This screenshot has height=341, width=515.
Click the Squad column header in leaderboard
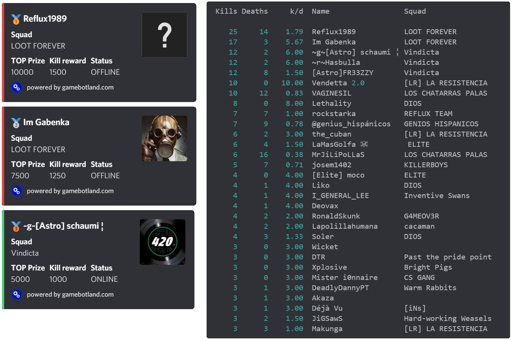point(415,11)
